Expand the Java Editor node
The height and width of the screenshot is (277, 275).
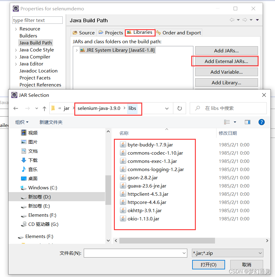tap(16, 64)
